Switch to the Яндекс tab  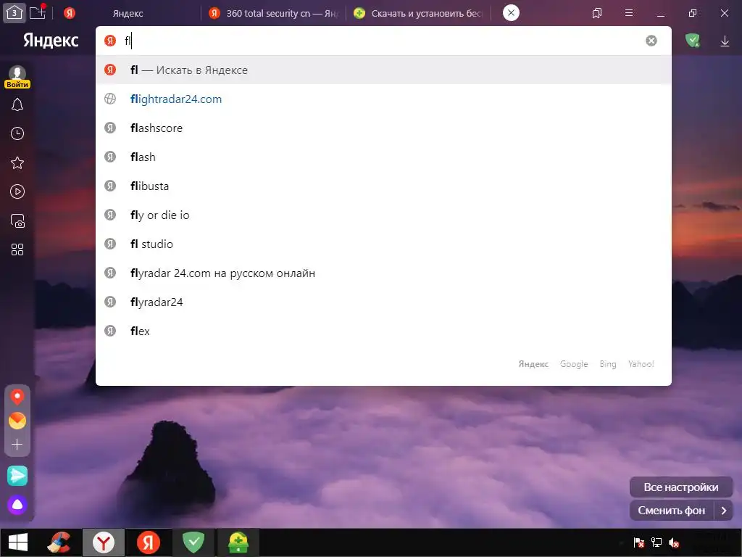click(128, 13)
